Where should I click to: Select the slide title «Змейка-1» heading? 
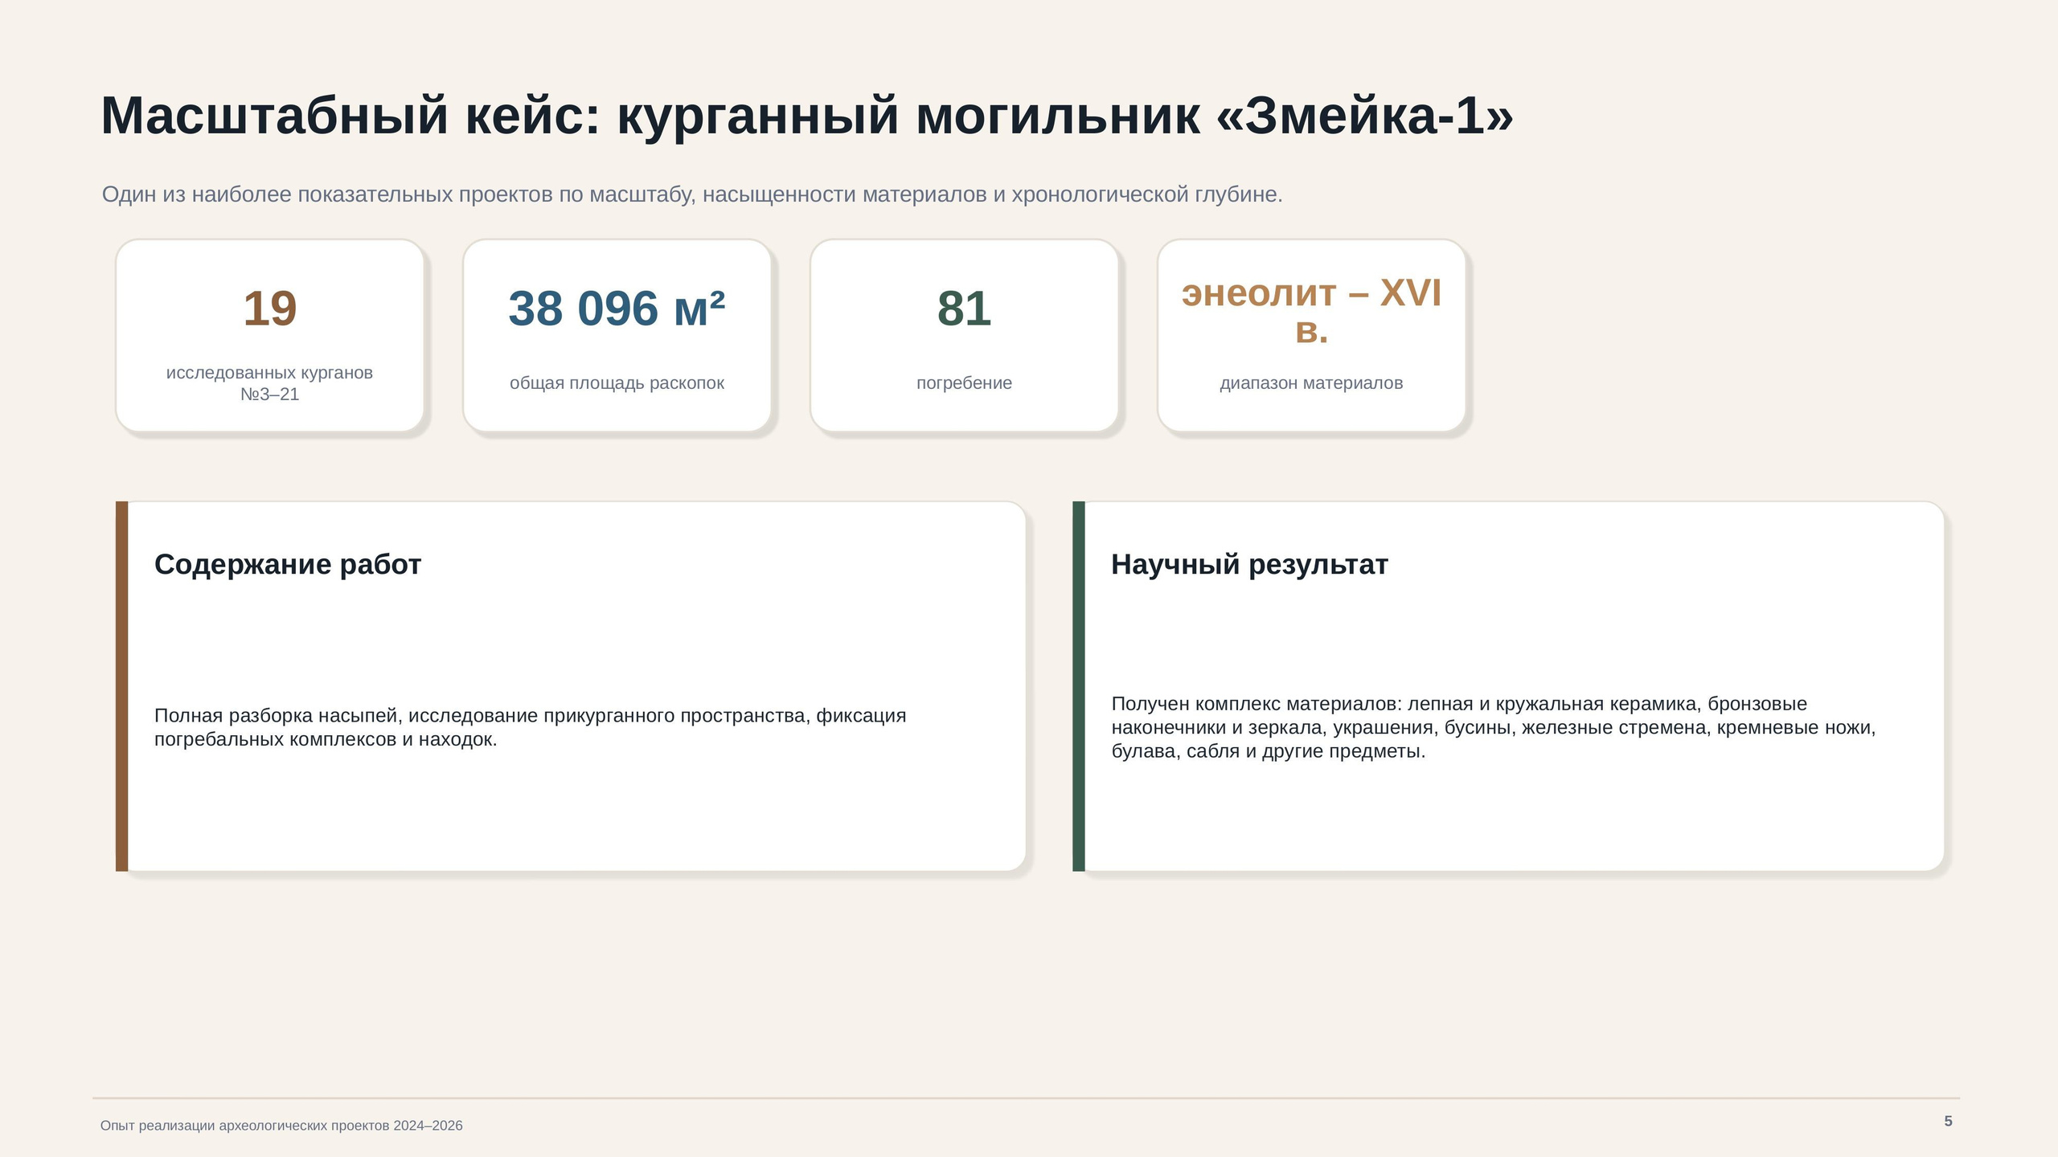tap(807, 116)
